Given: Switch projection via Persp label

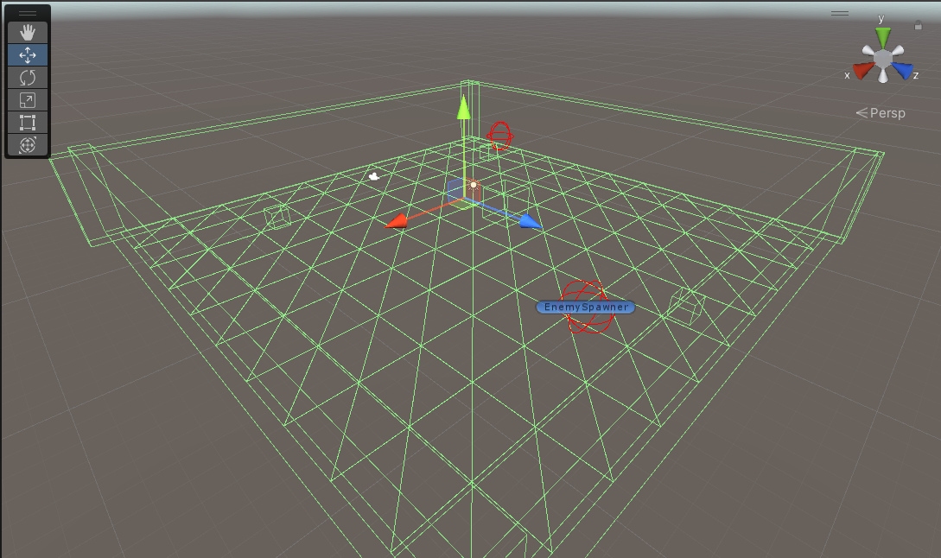Looking at the screenshot, I should coord(881,113).
